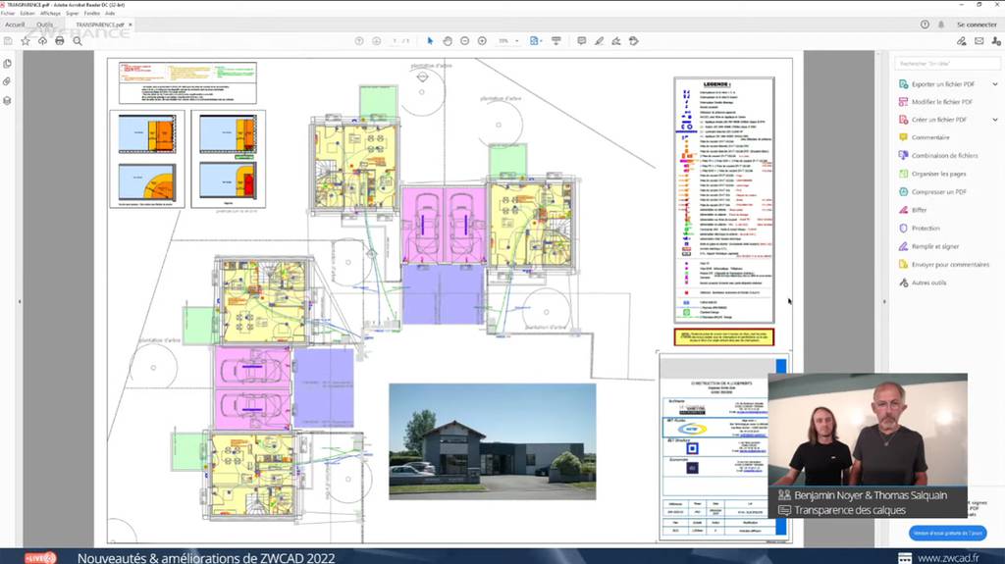
Task: Add a comment note with speech bubble icon
Action: point(581,41)
